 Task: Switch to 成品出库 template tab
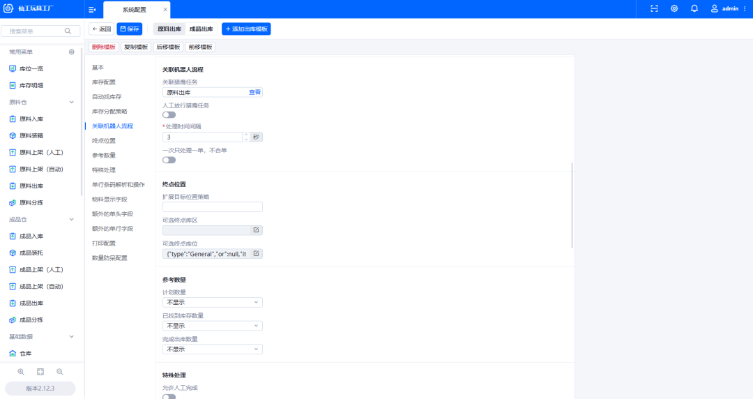[201, 29]
